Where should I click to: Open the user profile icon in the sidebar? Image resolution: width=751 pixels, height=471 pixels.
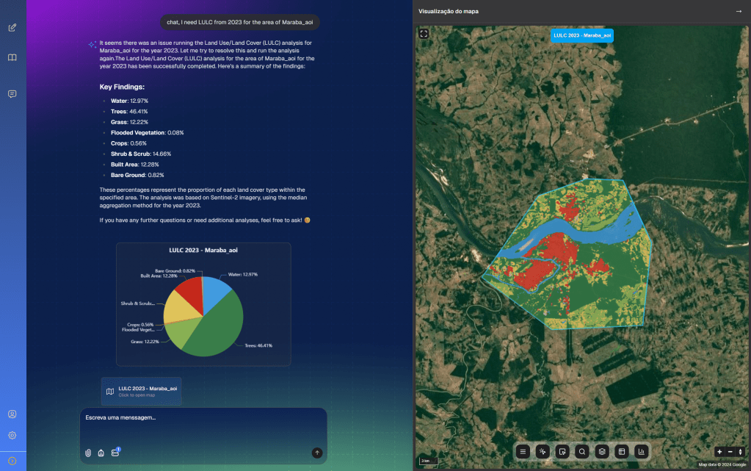pos(12,414)
